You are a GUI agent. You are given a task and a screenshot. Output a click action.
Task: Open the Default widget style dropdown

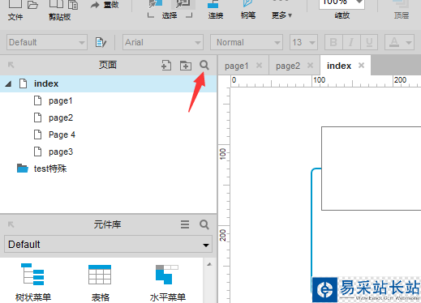pyautogui.click(x=47, y=42)
